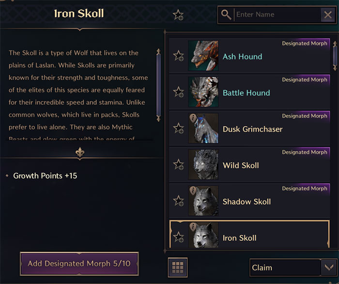Toggle the favorite star beside Ash Hound

pos(178,56)
